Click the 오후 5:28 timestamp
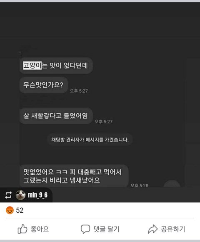This screenshot has height=242, width=200. tap(140, 185)
